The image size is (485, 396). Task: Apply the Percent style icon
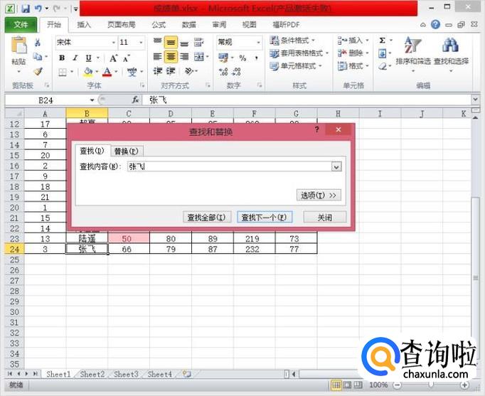coord(242,58)
